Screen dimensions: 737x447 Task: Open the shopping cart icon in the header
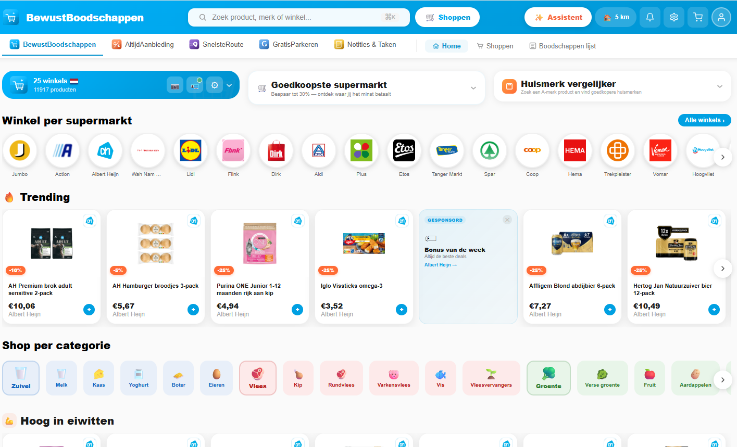tap(697, 17)
